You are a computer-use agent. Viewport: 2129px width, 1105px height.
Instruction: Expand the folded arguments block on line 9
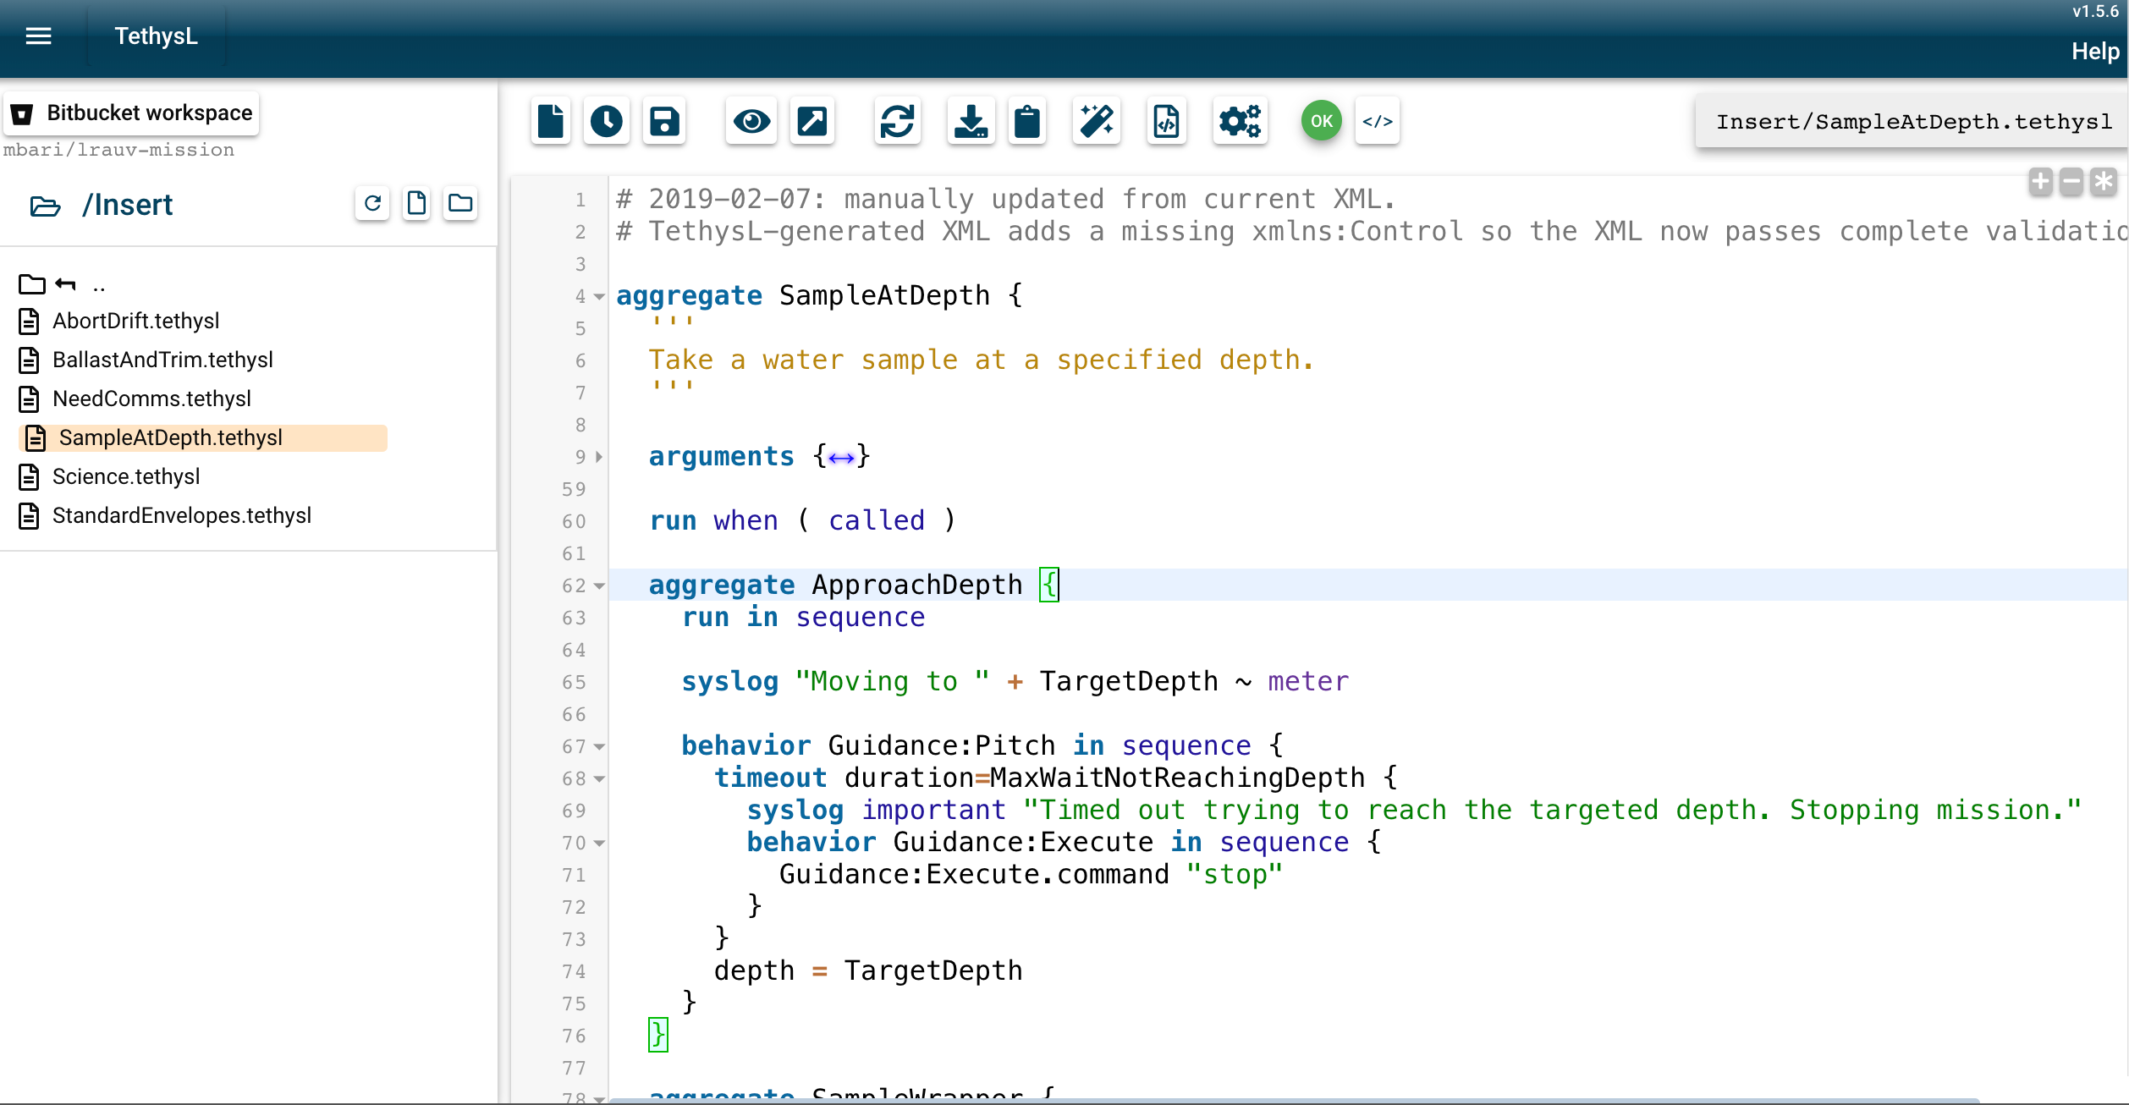click(x=599, y=457)
